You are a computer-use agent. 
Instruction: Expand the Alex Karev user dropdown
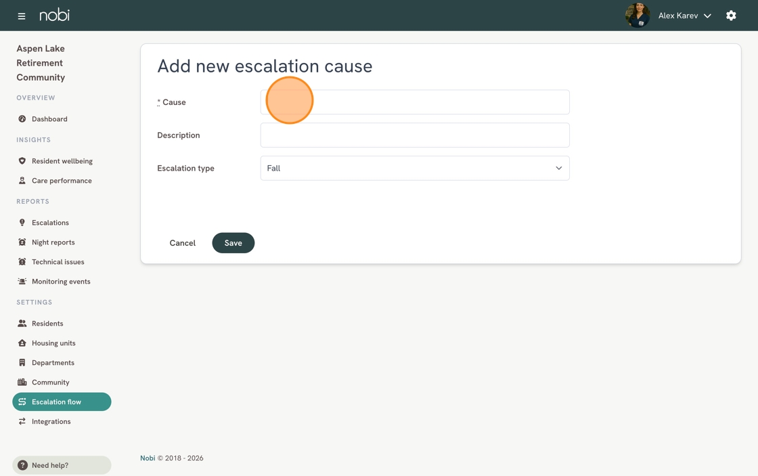[684, 16]
